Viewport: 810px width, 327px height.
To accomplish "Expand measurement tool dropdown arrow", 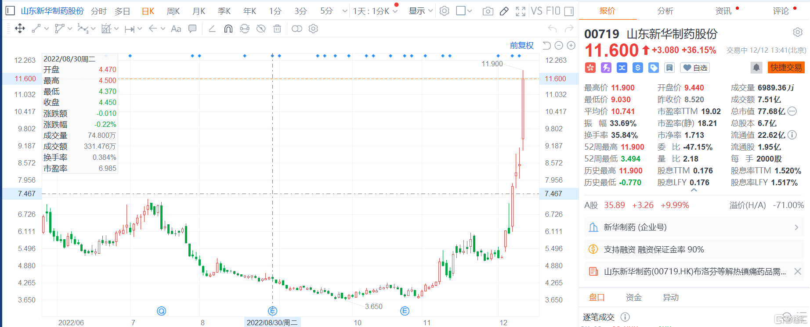I will [x=116, y=29].
